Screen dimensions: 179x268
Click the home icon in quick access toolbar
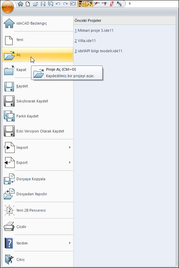click(20, 4)
